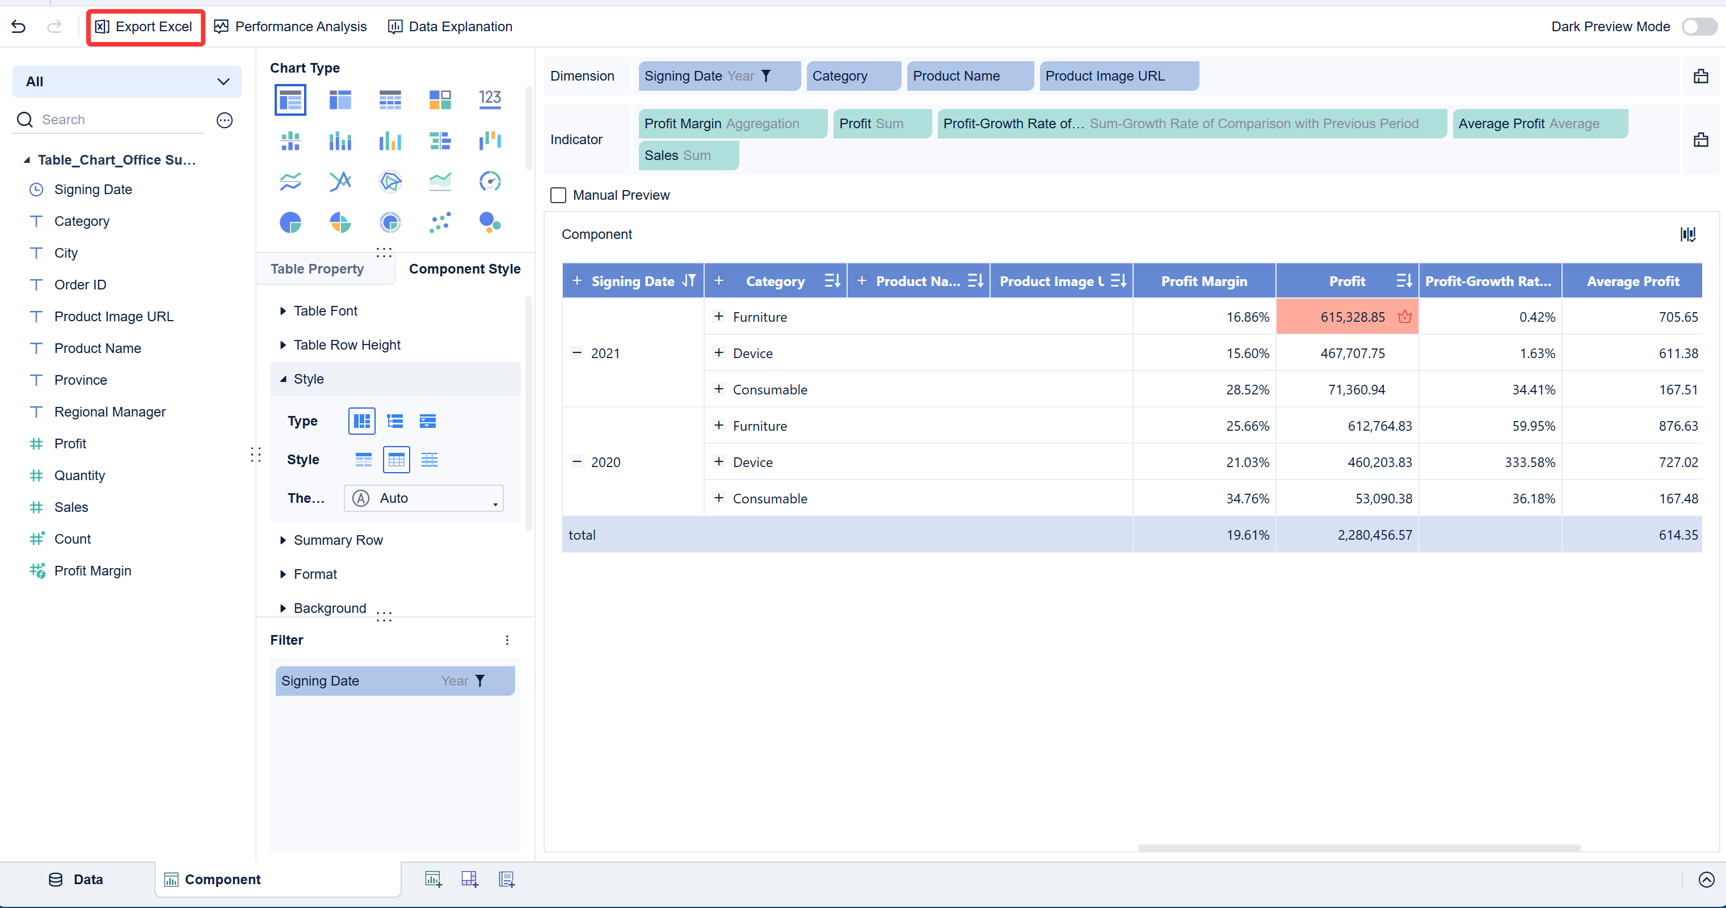Select the KPI 123 indicator chart type
1726x908 pixels.
click(490, 100)
